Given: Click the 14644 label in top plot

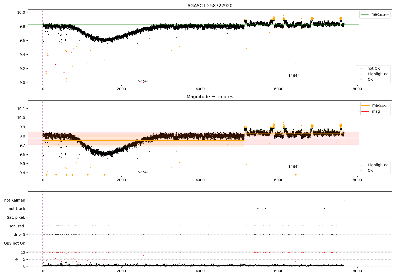Looking at the screenshot, I should pyautogui.click(x=294, y=76).
